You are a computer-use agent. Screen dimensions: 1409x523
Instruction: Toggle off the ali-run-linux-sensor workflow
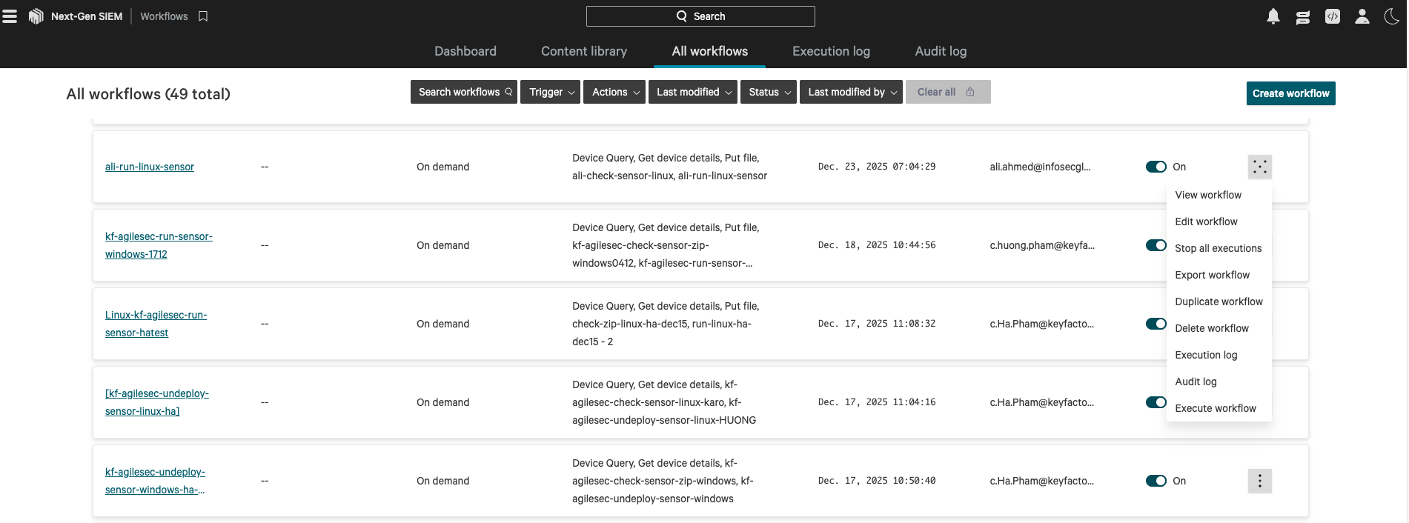pos(1156,167)
